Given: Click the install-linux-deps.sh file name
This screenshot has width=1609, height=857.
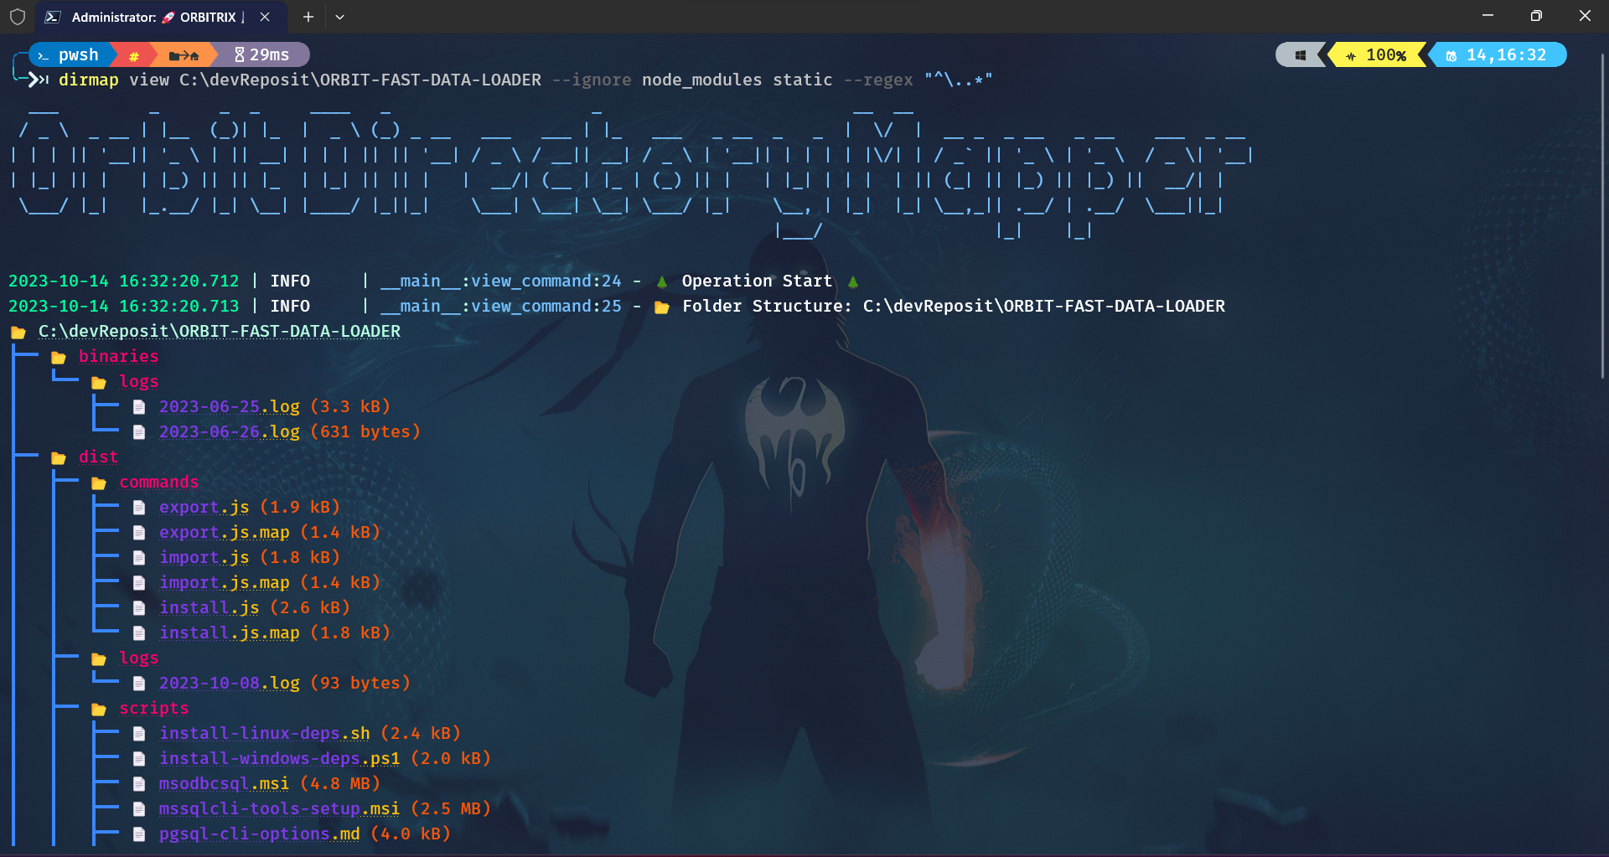Looking at the screenshot, I should point(265,733).
